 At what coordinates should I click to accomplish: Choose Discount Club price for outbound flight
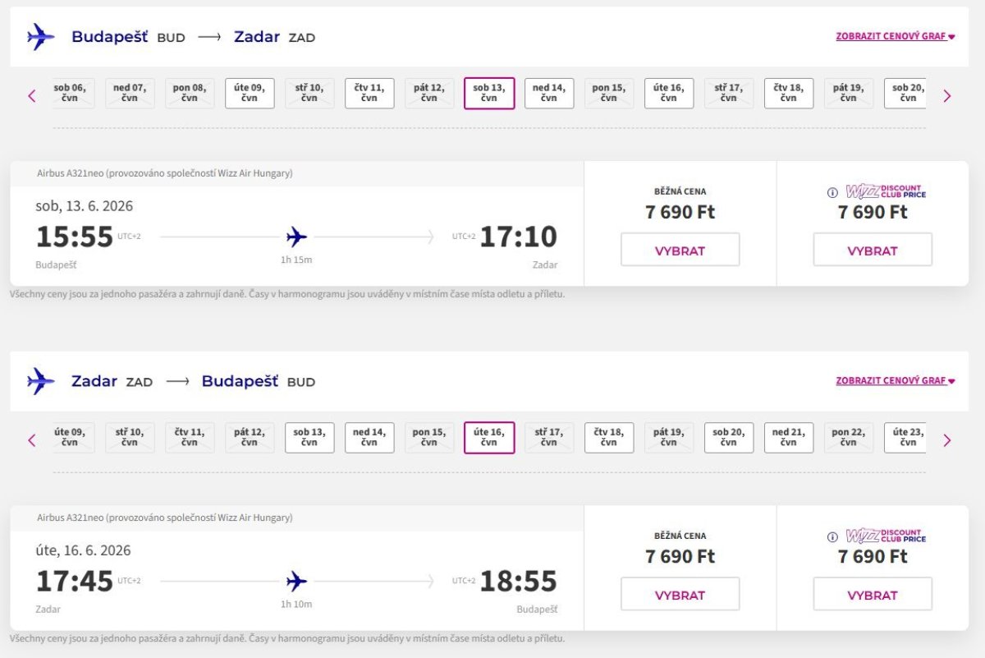[x=873, y=251]
